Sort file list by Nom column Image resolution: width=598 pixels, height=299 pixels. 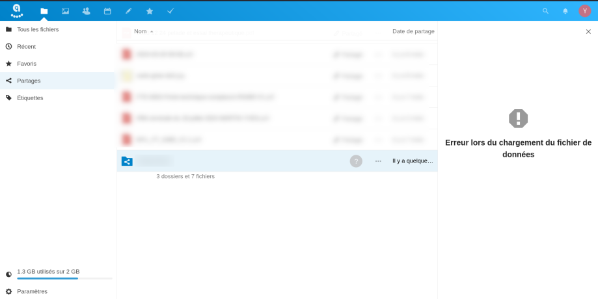pos(141,31)
